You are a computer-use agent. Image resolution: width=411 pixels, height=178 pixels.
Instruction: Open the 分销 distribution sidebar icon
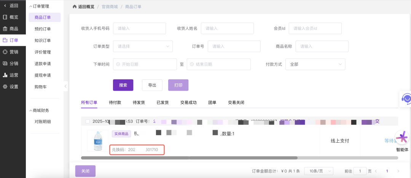tap(5, 63)
